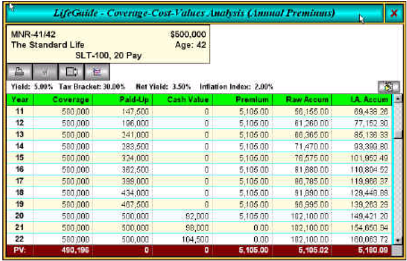Click the Yield: 5.00% label
The width and height of the screenshot is (407, 261).
[x=32, y=87]
